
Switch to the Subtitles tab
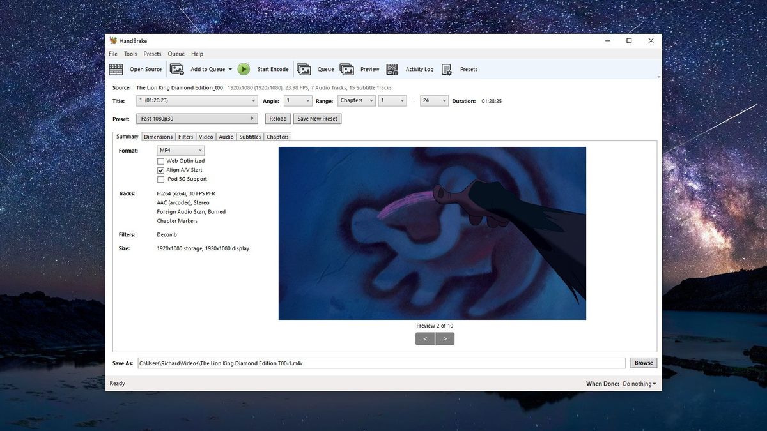coord(249,137)
